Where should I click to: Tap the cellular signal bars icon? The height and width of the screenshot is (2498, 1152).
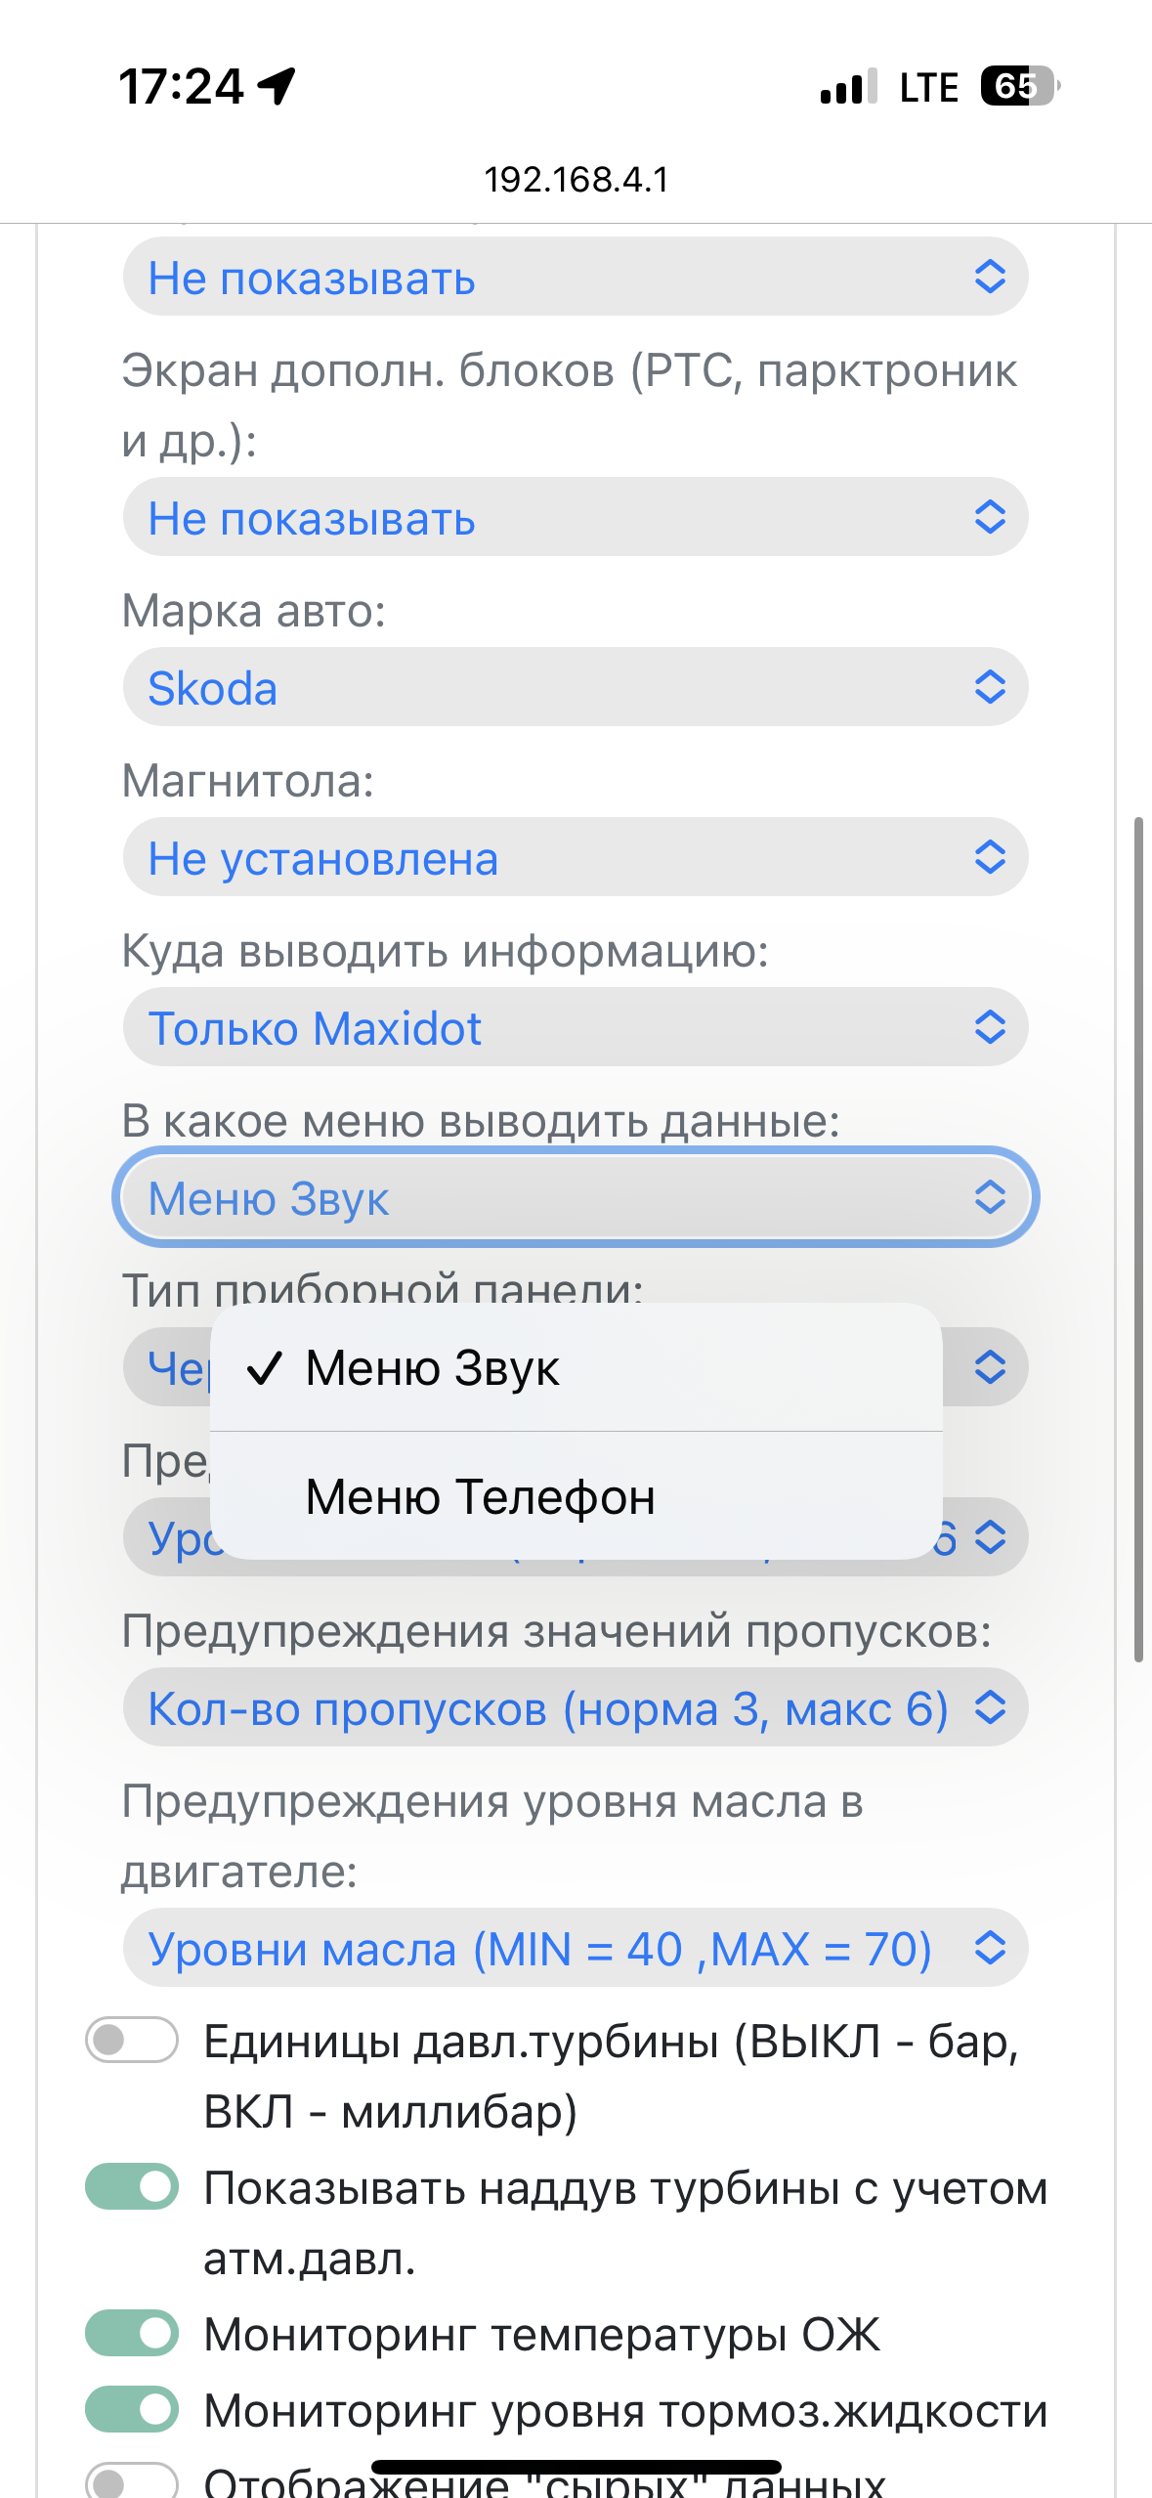[x=848, y=87]
